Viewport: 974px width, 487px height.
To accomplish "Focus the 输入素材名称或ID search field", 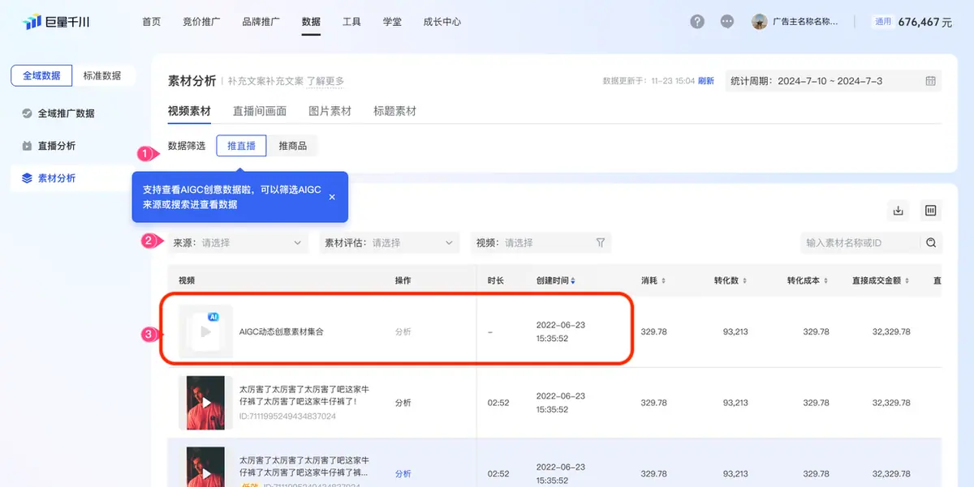I will coord(860,242).
